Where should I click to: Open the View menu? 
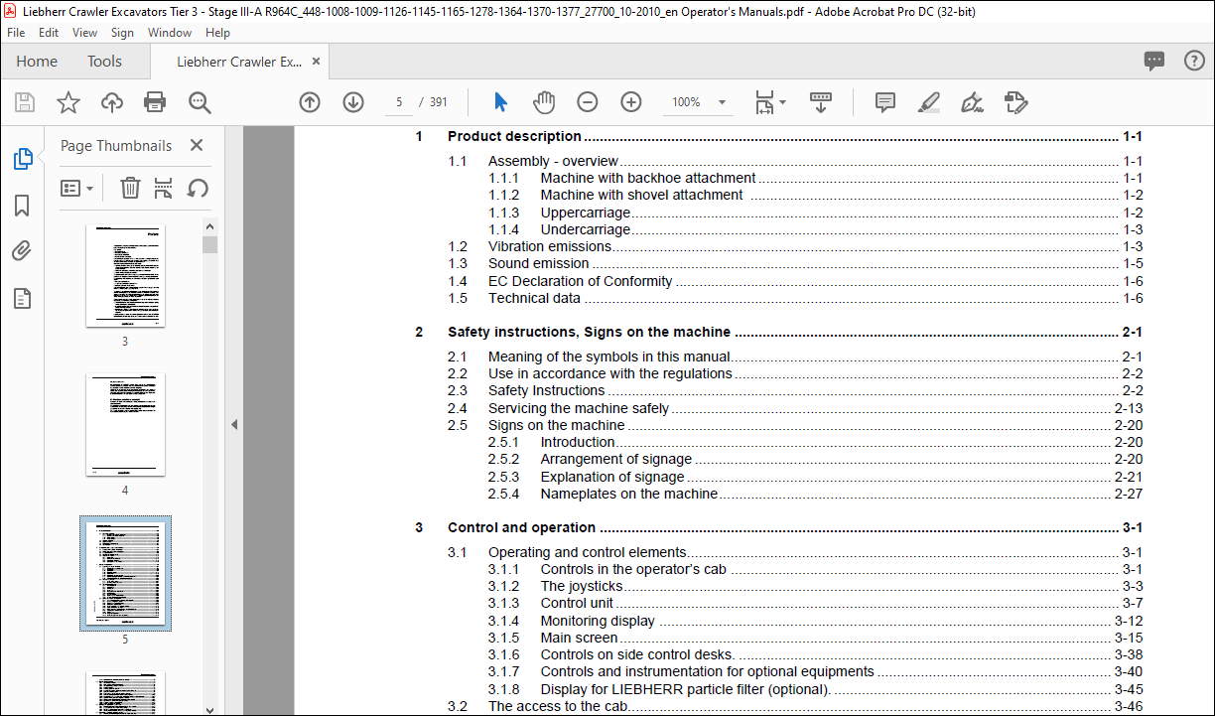pyautogui.click(x=84, y=32)
